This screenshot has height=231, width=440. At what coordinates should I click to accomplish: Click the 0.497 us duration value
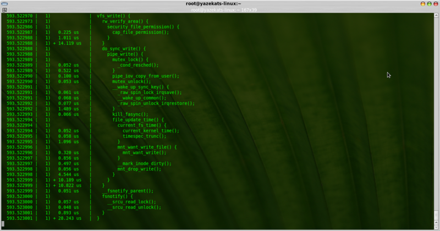(68, 164)
